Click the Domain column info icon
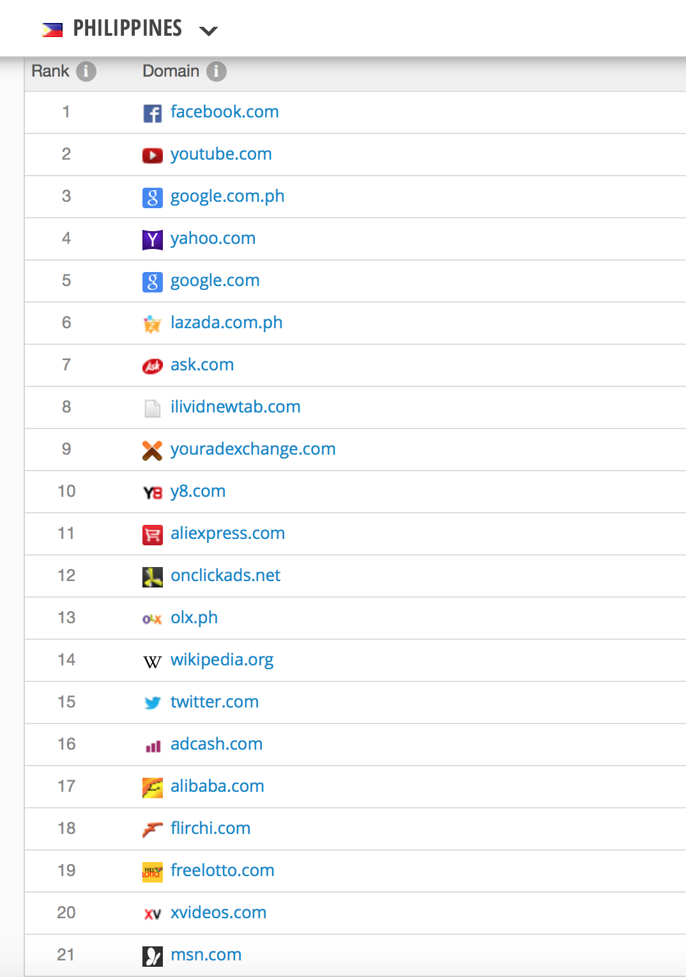This screenshot has width=686, height=977. [x=217, y=72]
